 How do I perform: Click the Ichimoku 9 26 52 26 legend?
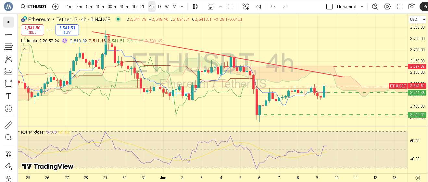pyautogui.click(x=40, y=41)
